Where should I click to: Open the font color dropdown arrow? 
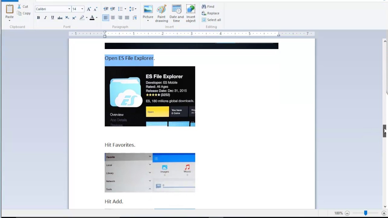(97, 18)
